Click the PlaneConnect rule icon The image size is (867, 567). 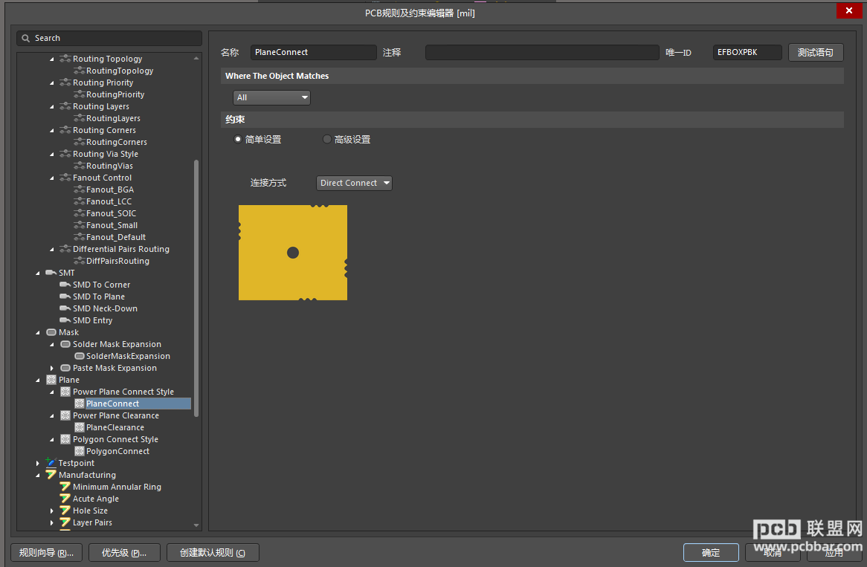[x=79, y=404]
